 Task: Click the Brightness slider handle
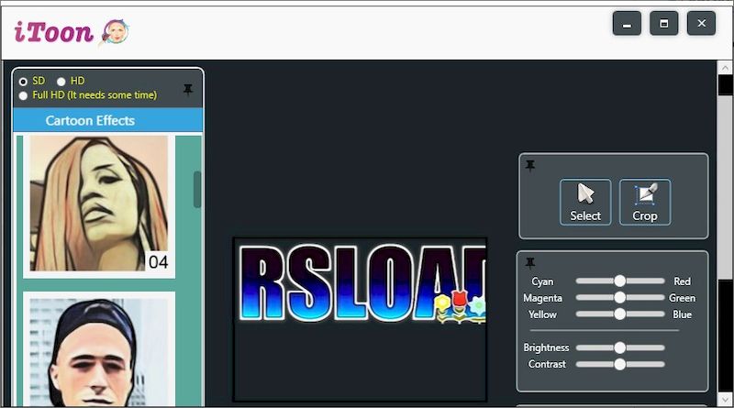[x=620, y=347]
